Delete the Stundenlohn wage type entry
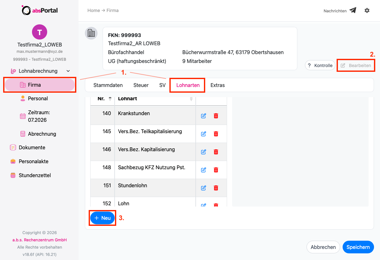 pyautogui.click(x=216, y=188)
